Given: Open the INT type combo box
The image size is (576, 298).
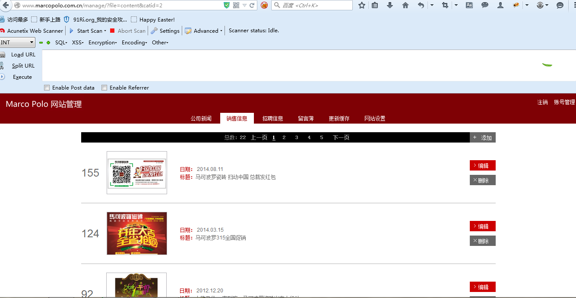Looking at the screenshot, I should point(17,42).
